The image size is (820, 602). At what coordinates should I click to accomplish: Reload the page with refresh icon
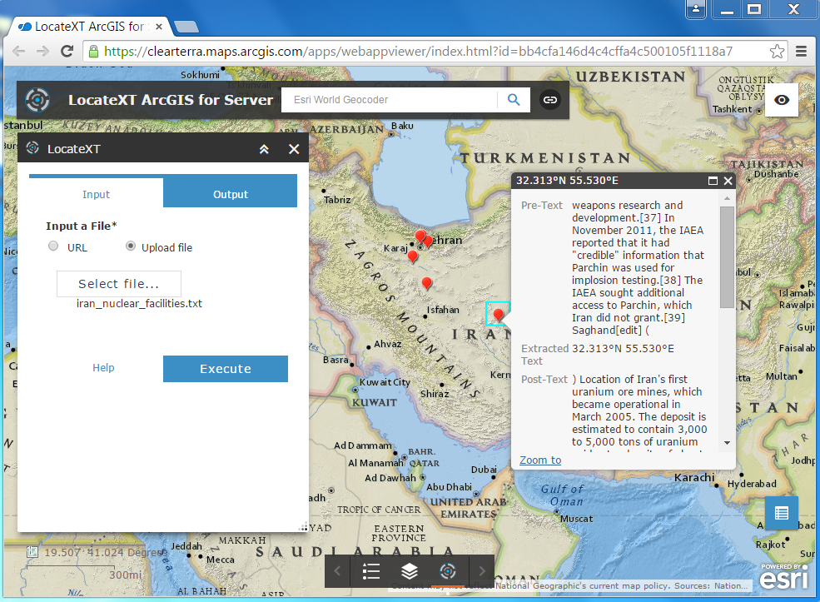(x=67, y=52)
